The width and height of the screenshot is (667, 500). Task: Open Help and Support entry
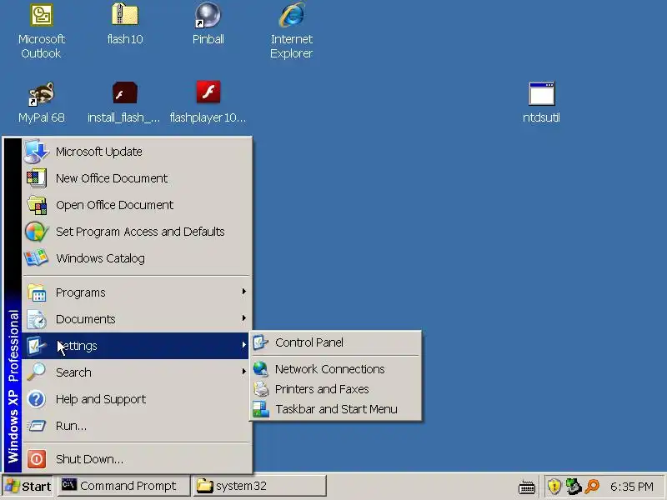coord(136,399)
